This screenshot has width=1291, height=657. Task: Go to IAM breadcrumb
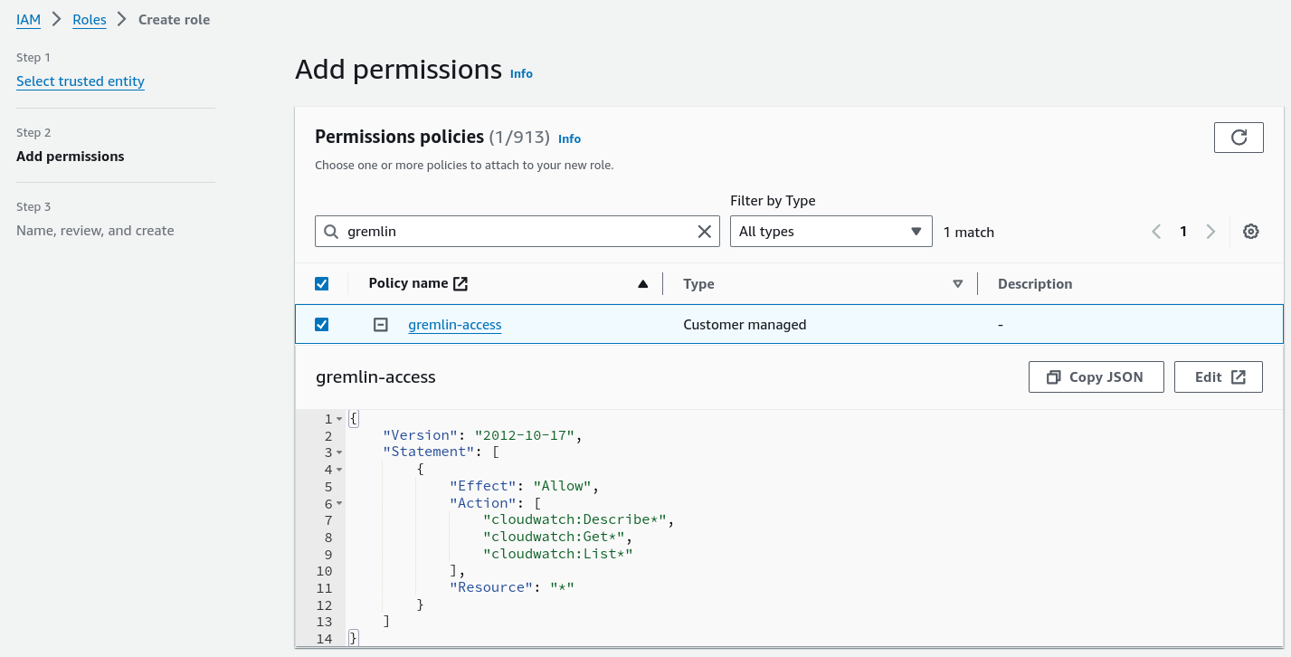(28, 19)
